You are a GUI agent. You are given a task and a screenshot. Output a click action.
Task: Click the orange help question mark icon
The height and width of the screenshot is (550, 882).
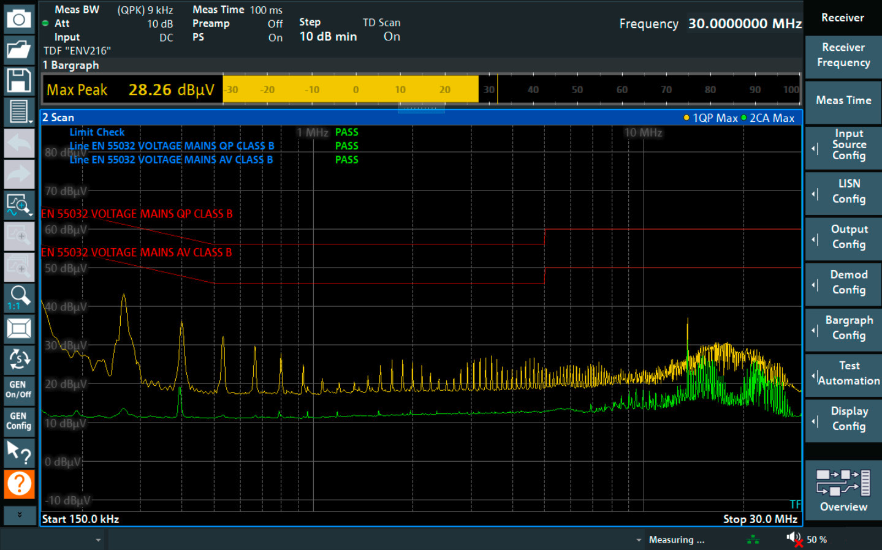19,484
